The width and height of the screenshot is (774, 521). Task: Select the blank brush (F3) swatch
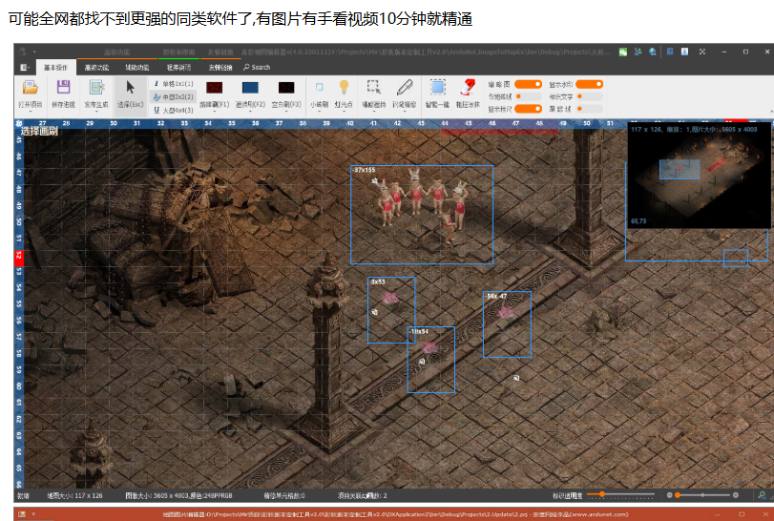[286, 88]
